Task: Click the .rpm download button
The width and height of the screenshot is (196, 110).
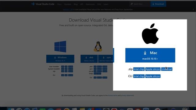Action: coord(106,59)
